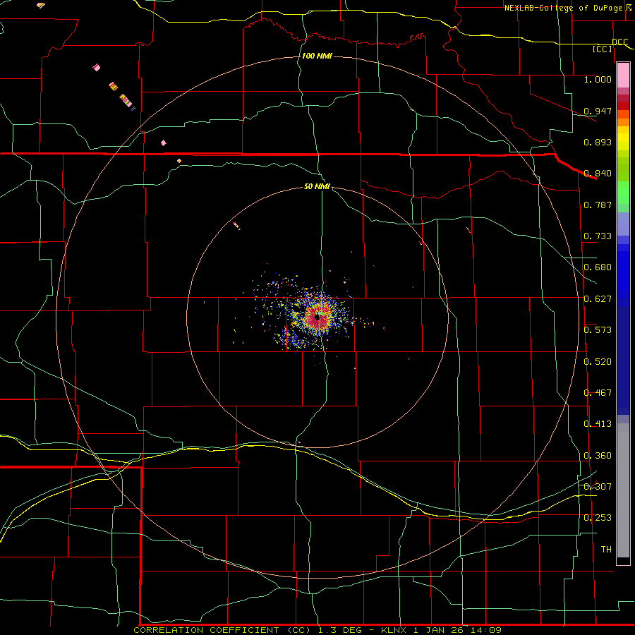This screenshot has height=635, width=635.
Task: Click the 0.413 scale value
Action: click(598, 424)
